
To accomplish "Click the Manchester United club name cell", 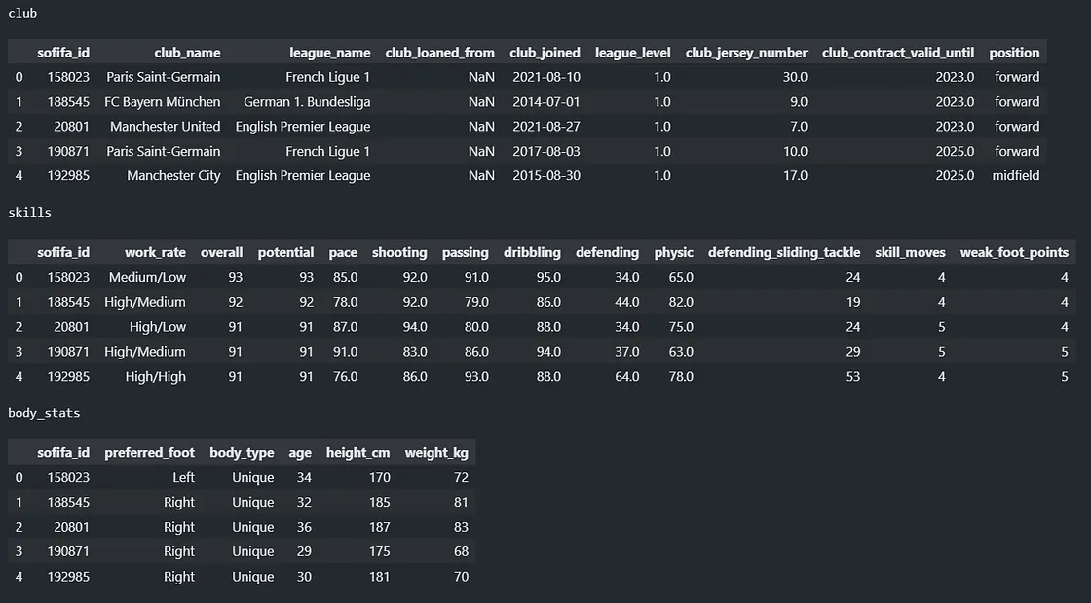I will pyautogui.click(x=165, y=127).
